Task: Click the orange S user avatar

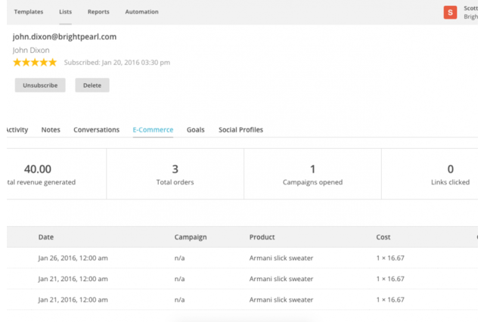Action: click(450, 12)
